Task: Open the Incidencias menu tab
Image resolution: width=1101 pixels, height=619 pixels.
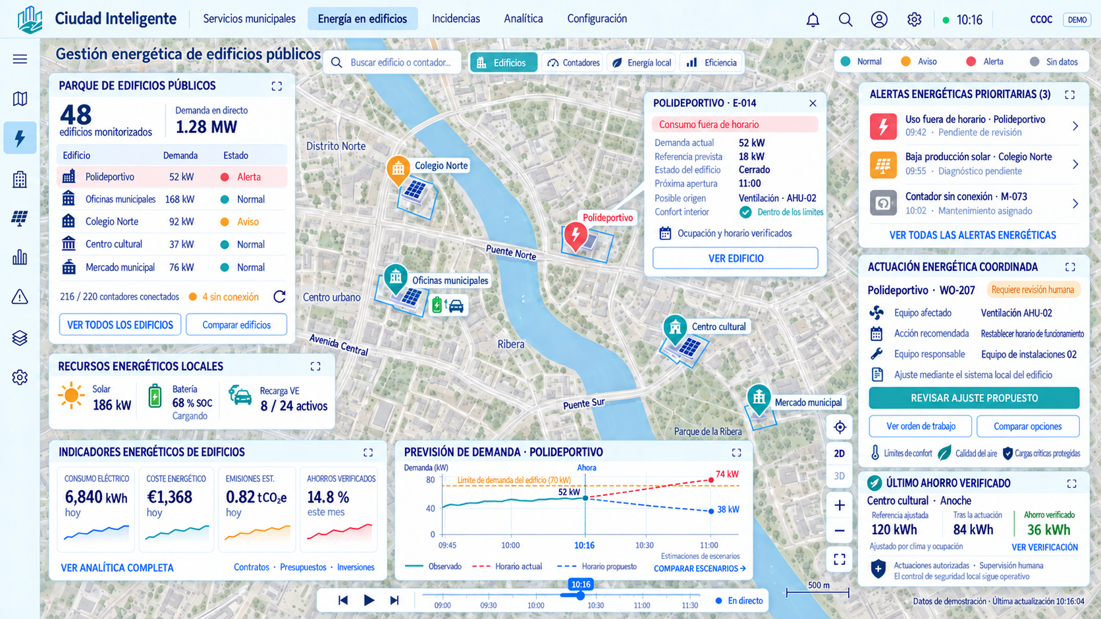Action: (x=456, y=19)
